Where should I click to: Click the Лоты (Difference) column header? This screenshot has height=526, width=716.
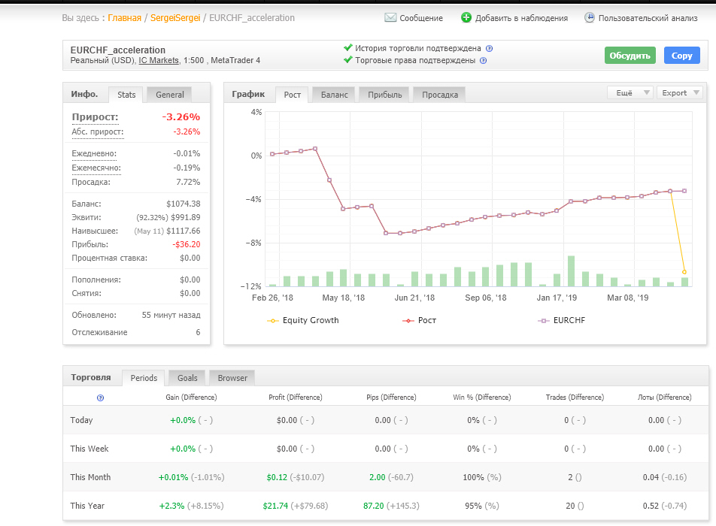coord(664,398)
